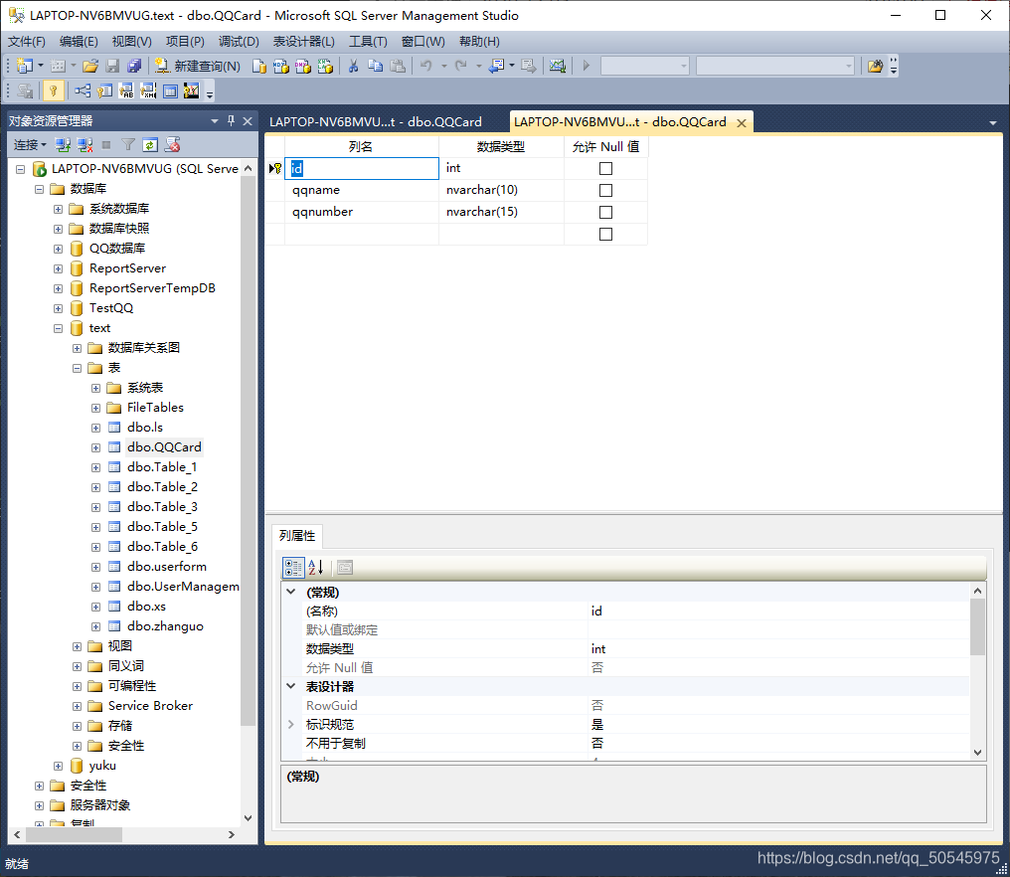Screen dimensions: 1010x877
Task: Close the 对象资源管理器 panel
Action: coord(248,120)
